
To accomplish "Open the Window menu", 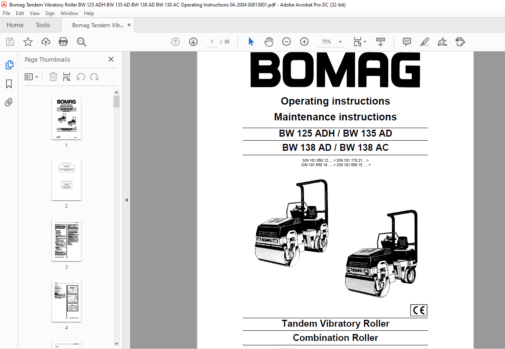I will click(69, 13).
